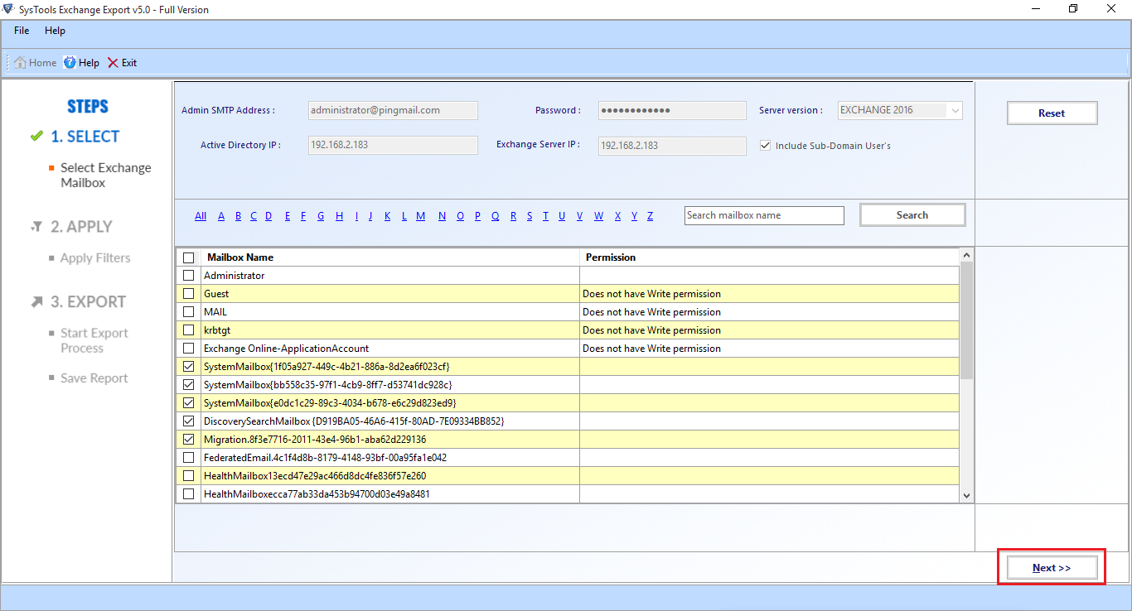Filter mailboxes by letter S
The width and height of the screenshot is (1132, 611).
point(530,216)
